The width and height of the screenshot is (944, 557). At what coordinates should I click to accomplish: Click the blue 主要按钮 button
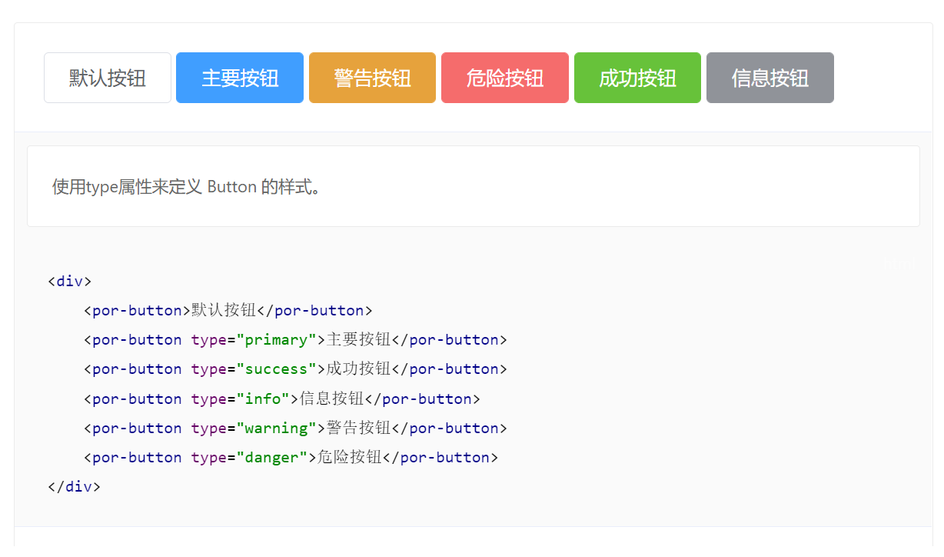pos(240,78)
